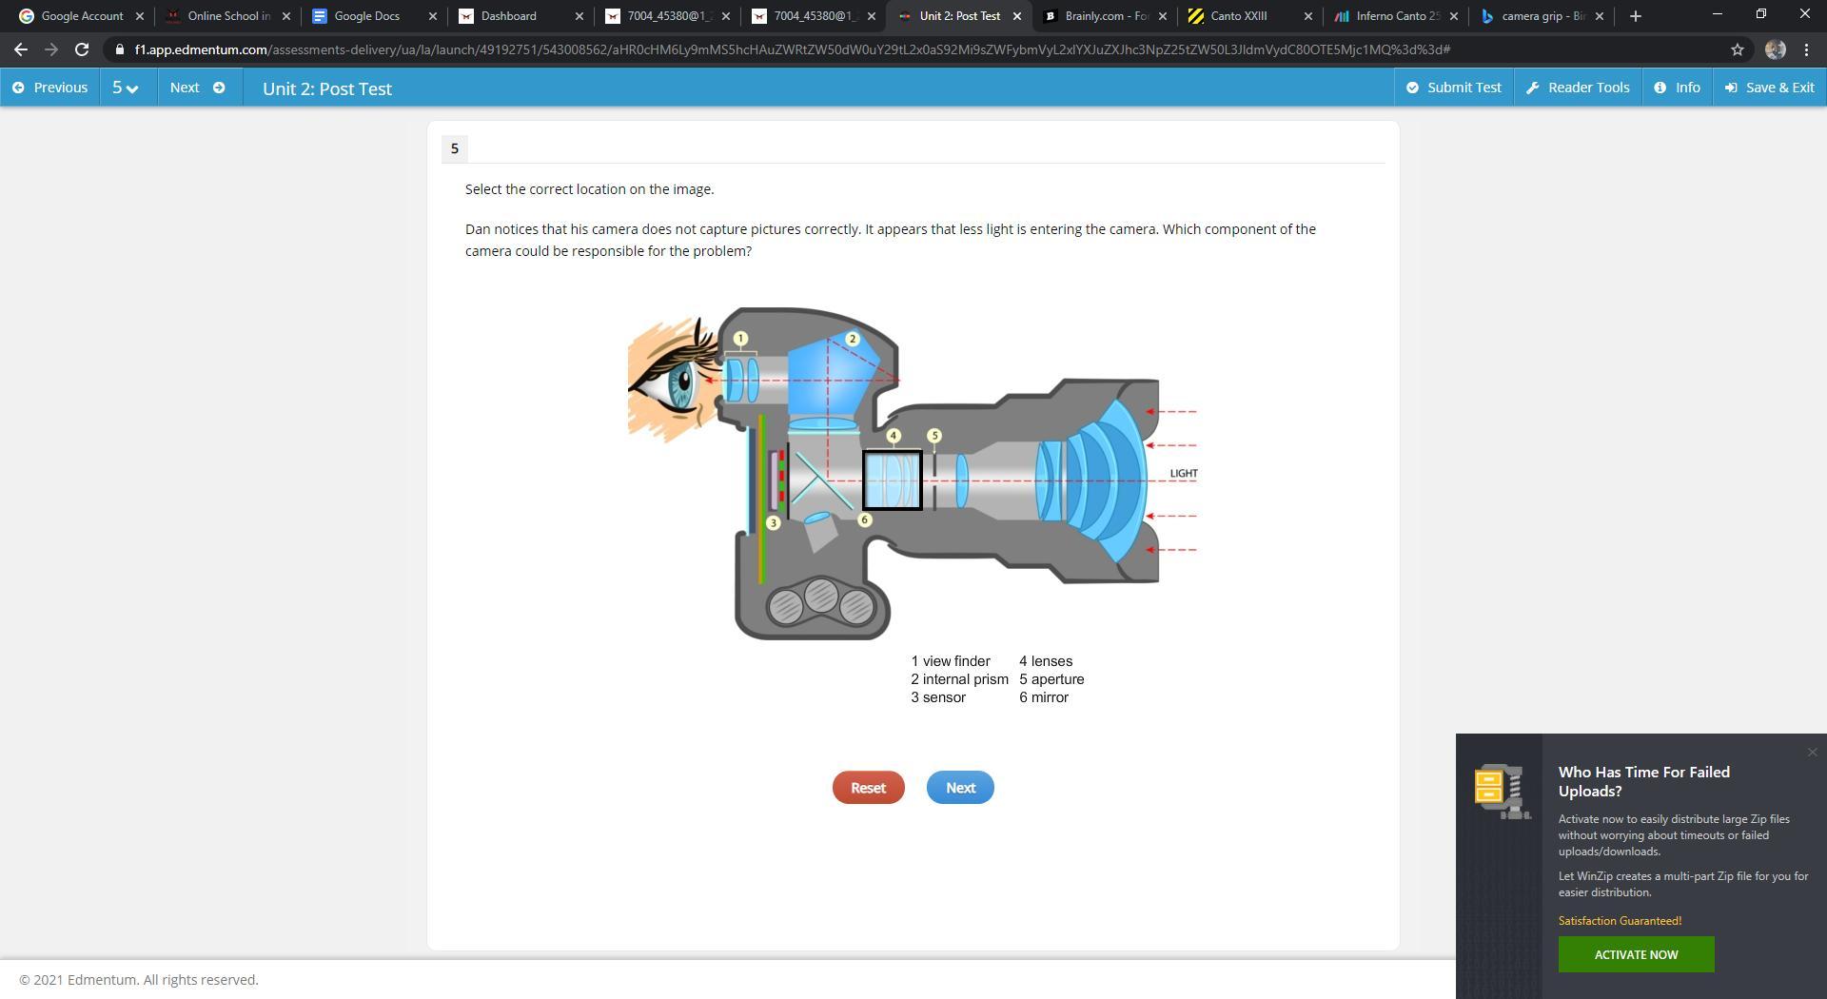Click Save & Exit
The image size is (1827, 999).
(x=1770, y=88)
